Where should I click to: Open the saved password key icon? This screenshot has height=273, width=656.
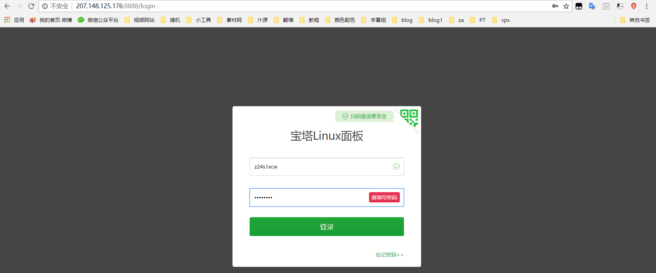tap(555, 6)
